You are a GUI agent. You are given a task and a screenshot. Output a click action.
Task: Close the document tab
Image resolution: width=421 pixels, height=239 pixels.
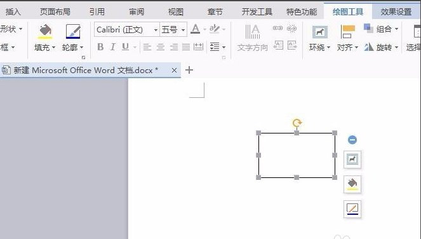174,70
